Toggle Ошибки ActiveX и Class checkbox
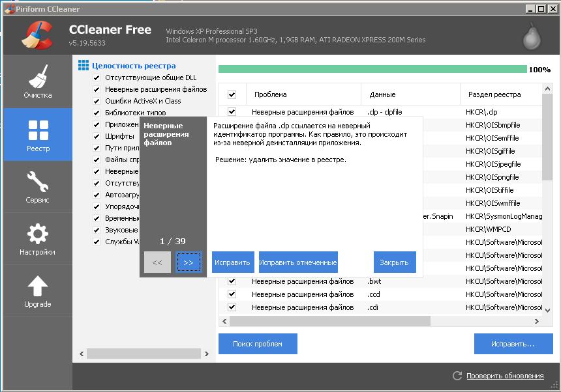 [x=97, y=101]
